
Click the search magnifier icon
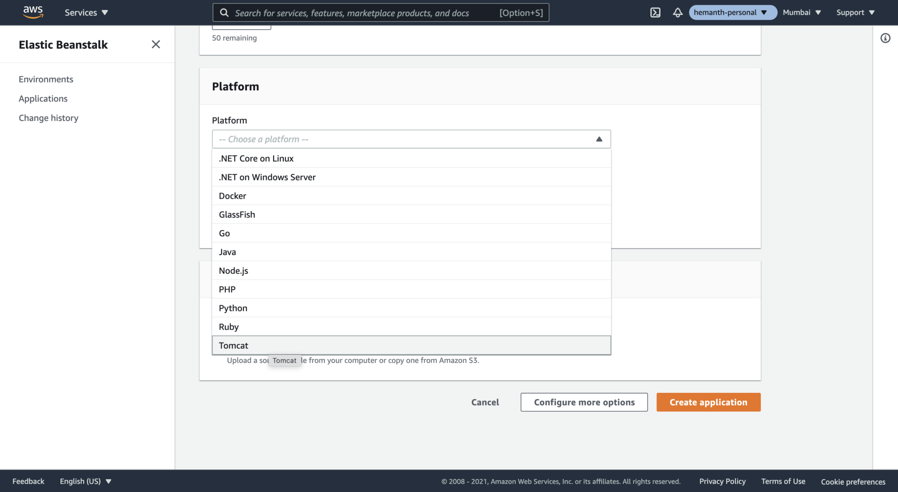[x=224, y=13]
